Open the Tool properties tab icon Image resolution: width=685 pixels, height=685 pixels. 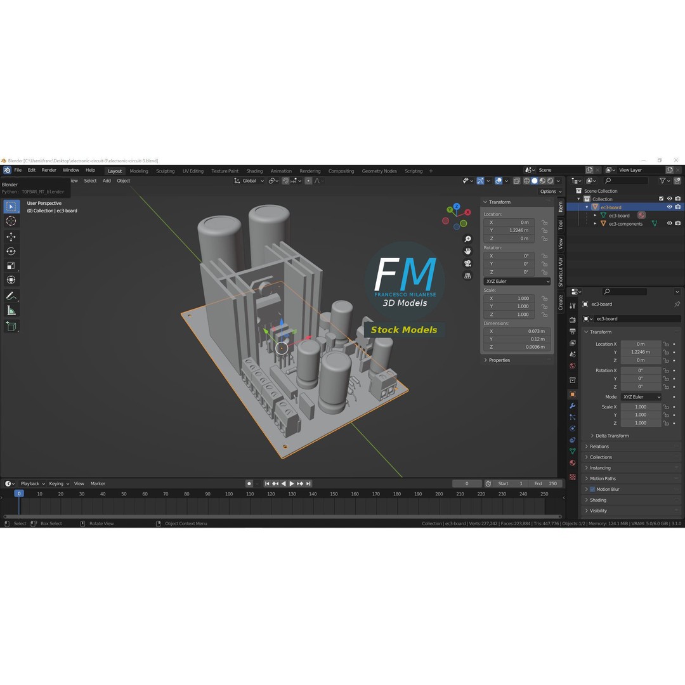(x=572, y=306)
